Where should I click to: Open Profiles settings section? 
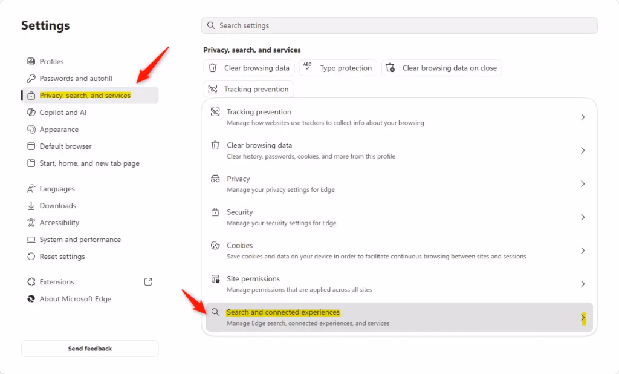pos(90,61)
